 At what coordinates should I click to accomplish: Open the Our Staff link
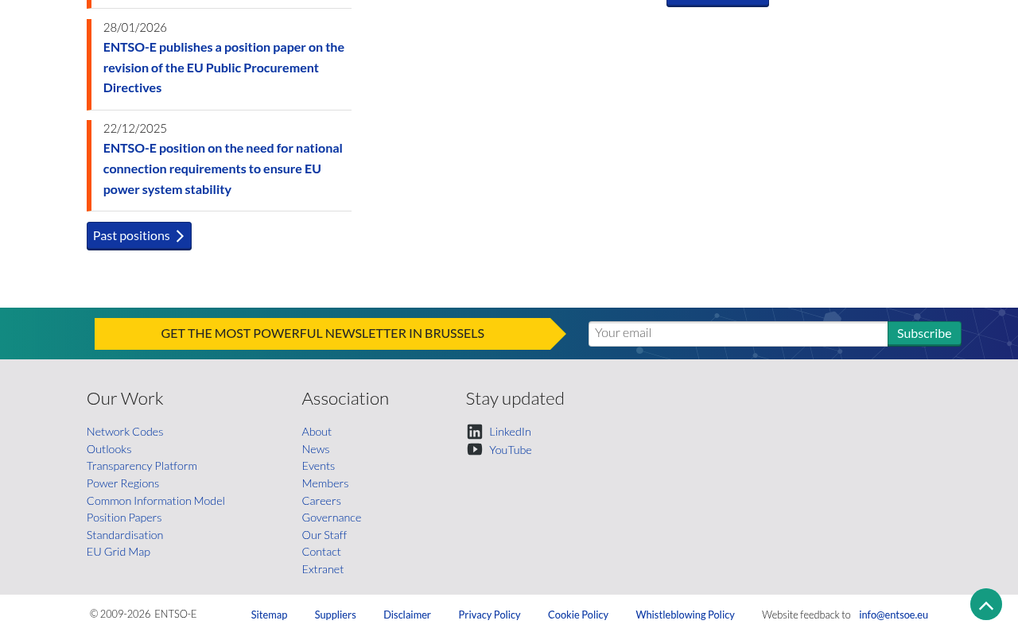click(x=324, y=535)
